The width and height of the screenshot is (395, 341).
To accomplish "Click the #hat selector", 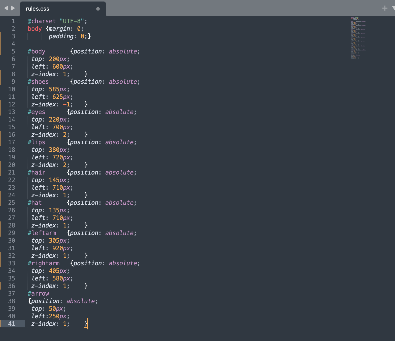I will point(35,203).
